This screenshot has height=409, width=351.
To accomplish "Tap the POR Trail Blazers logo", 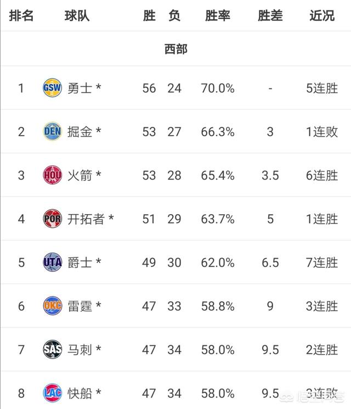I will click(x=53, y=218).
